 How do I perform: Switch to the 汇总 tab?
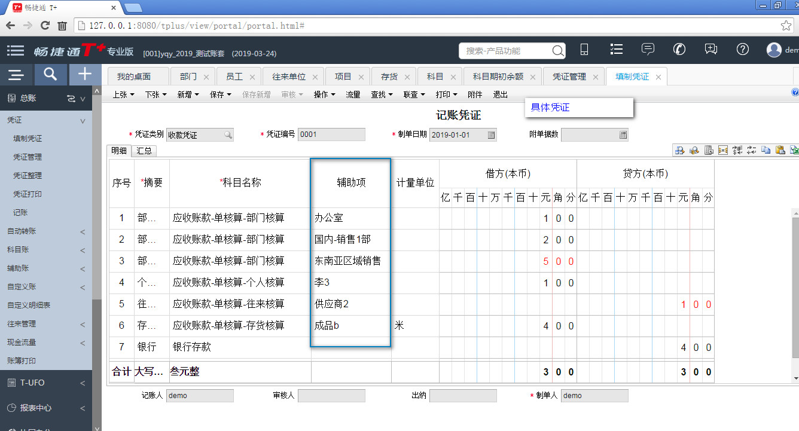144,151
